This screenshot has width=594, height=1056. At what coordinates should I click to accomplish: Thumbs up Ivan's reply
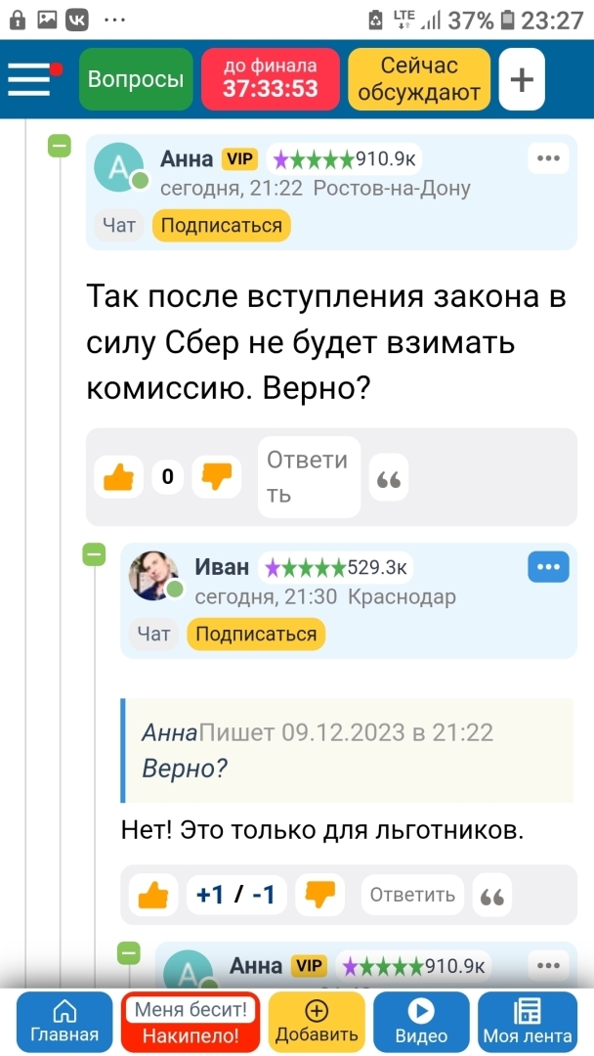click(x=151, y=894)
